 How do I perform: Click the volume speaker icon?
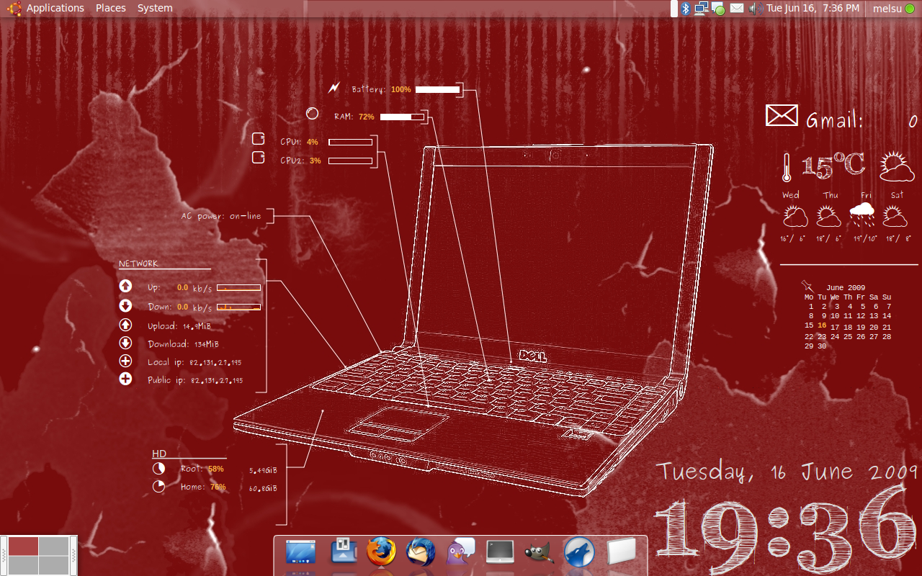pyautogui.click(x=755, y=8)
